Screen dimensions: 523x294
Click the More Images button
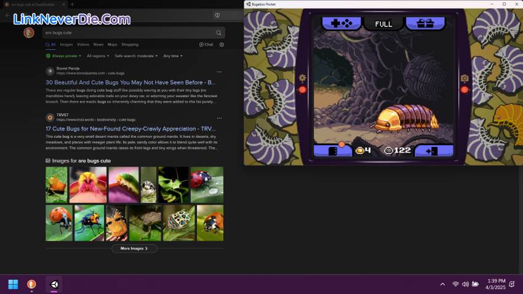(134, 248)
